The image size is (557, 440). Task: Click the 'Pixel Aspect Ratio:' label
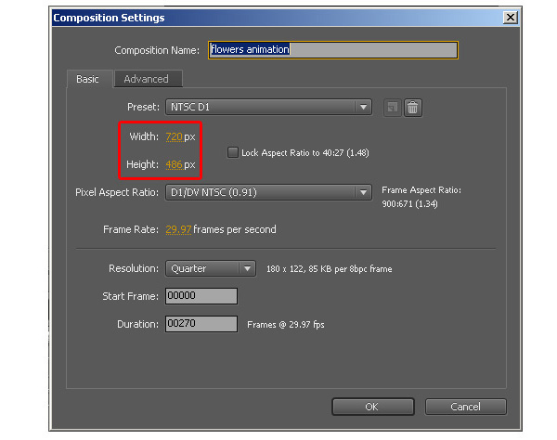(x=117, y=192)
